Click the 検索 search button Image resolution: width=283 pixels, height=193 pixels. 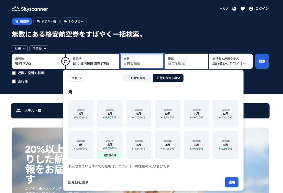(262, 61)
